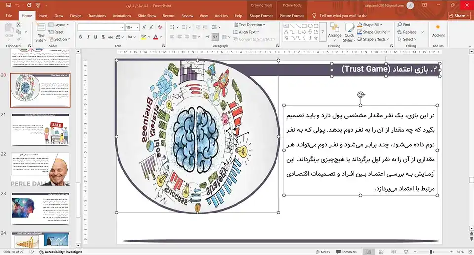
Task: Decrease list indent level
Action: pyautogui.click(x=197, y=27)
